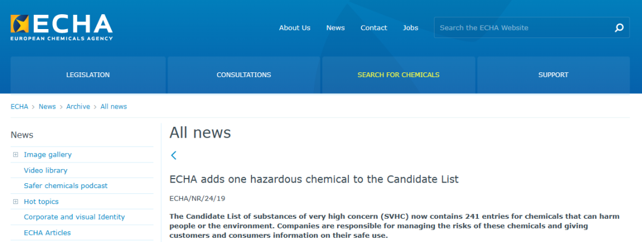Screen dimensions: 642x242
Task: Select the Search for Chemicals tab
Action: 398,75
